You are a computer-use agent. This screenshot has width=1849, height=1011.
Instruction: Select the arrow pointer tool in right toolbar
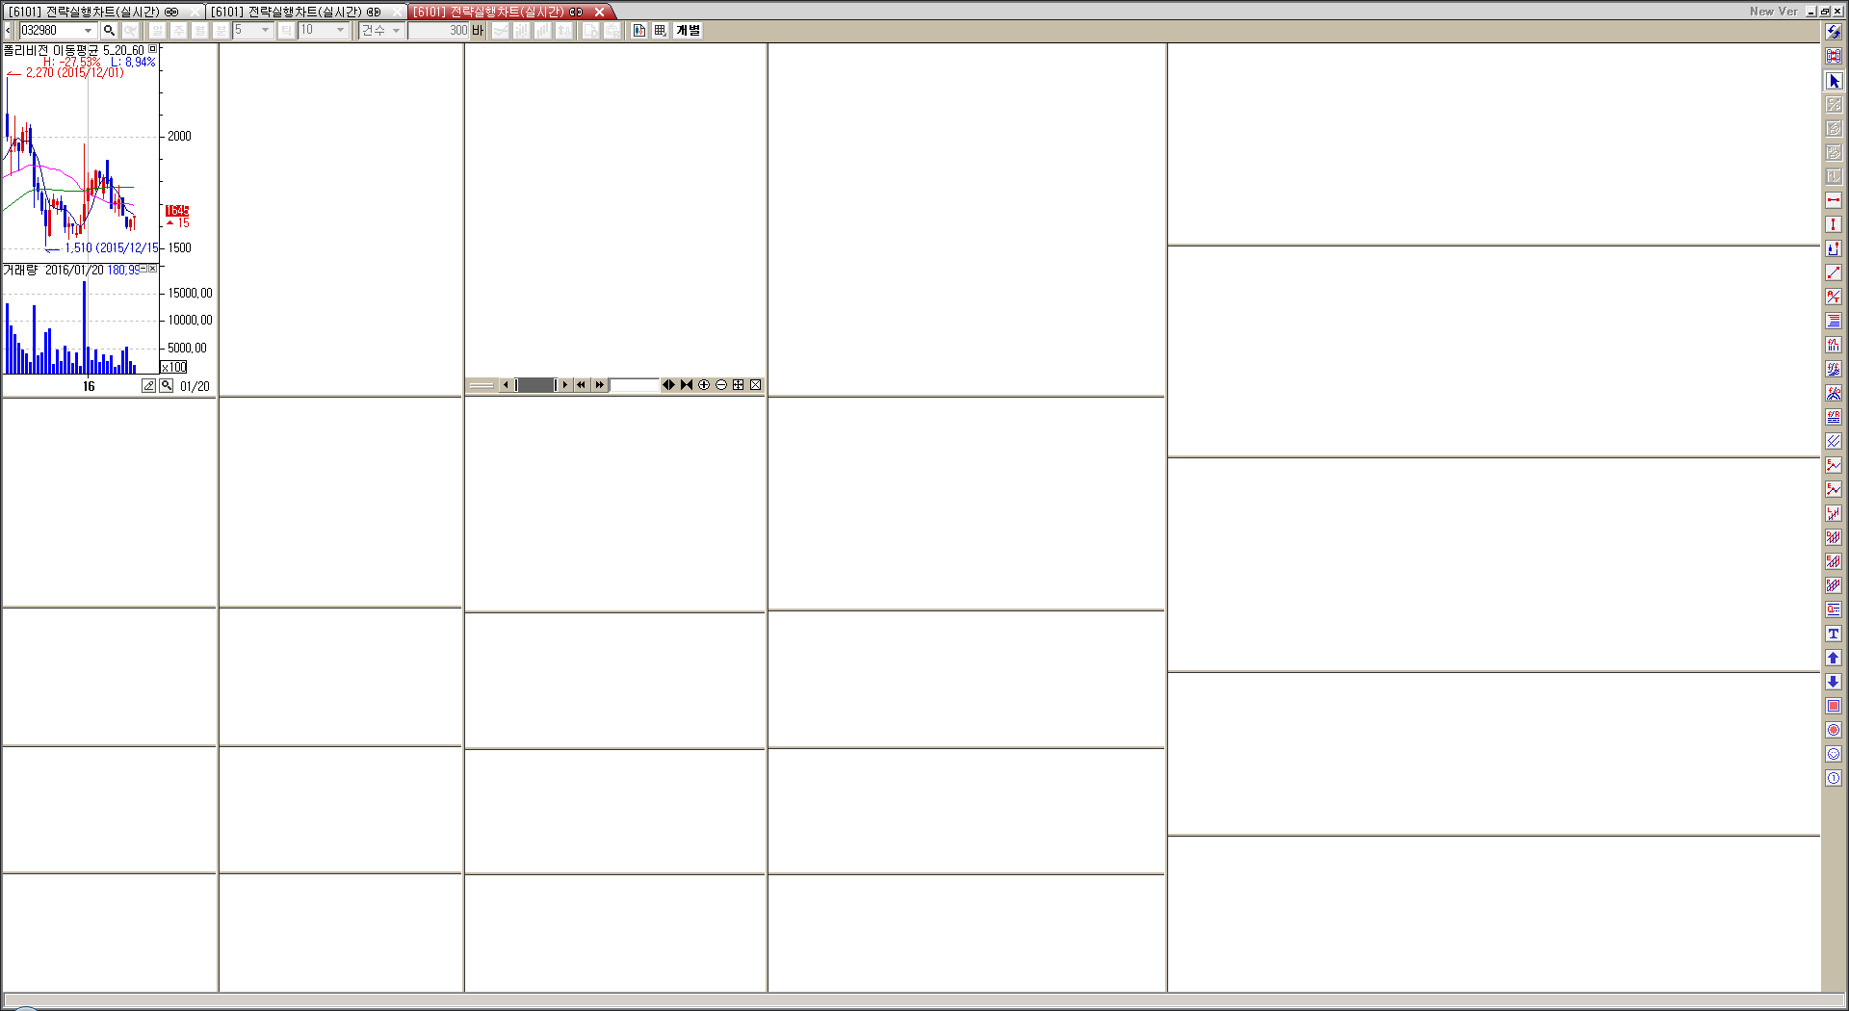tap(1834, 81)
